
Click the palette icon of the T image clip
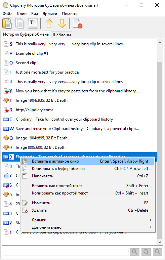pyautogui.click(x=6, y=100)
